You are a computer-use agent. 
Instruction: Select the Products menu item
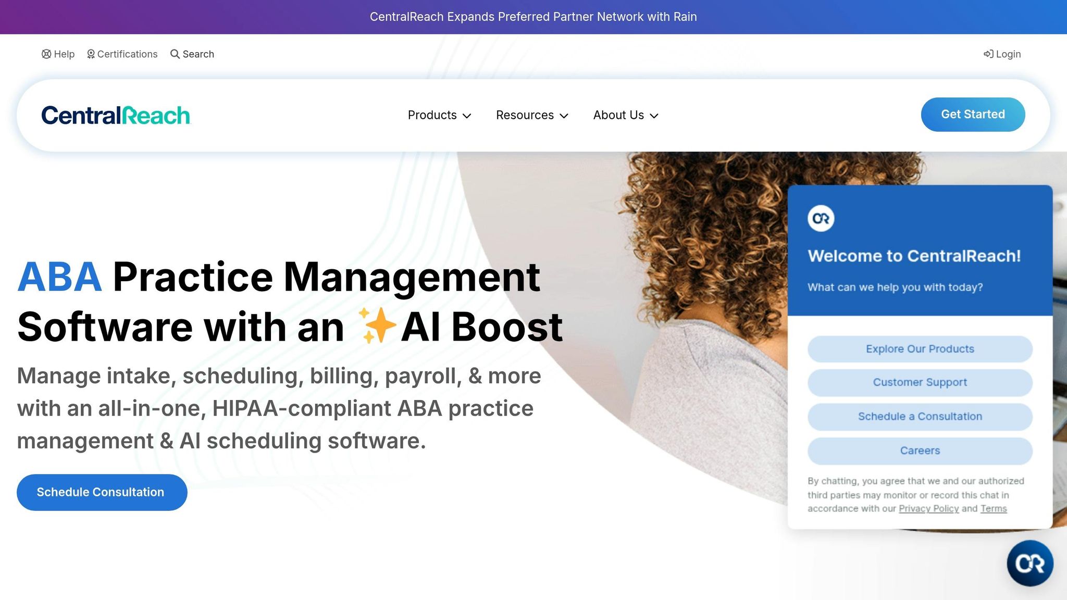coord(432,115)
